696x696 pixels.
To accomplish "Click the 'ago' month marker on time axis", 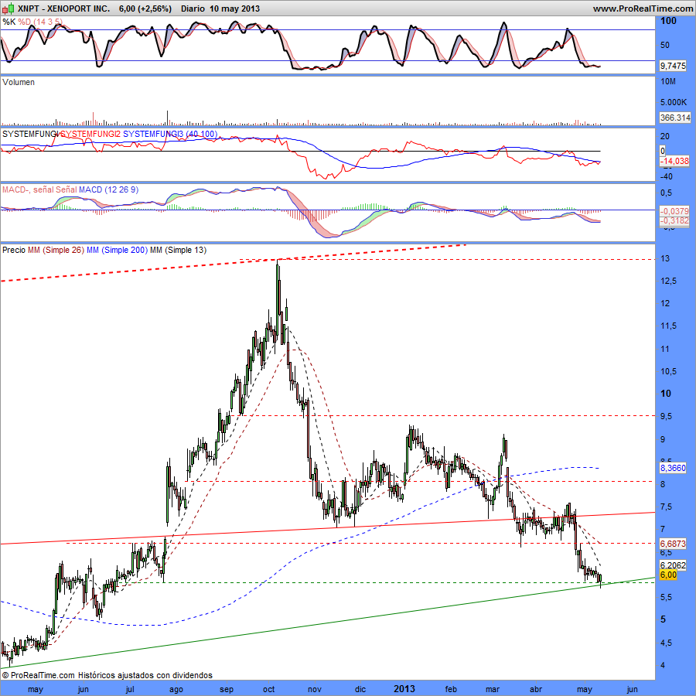I will tap(176, 689).
